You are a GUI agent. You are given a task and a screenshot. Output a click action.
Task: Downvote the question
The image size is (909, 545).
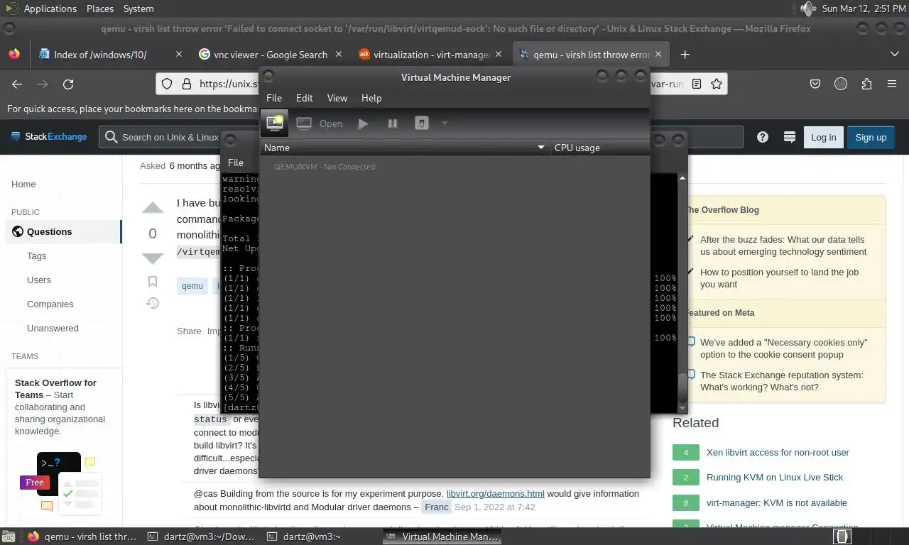pyautogui.click(x=153, y=258)
